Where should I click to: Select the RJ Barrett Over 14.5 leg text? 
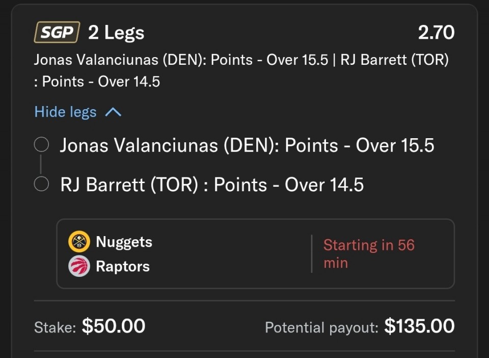pos(212,185)
